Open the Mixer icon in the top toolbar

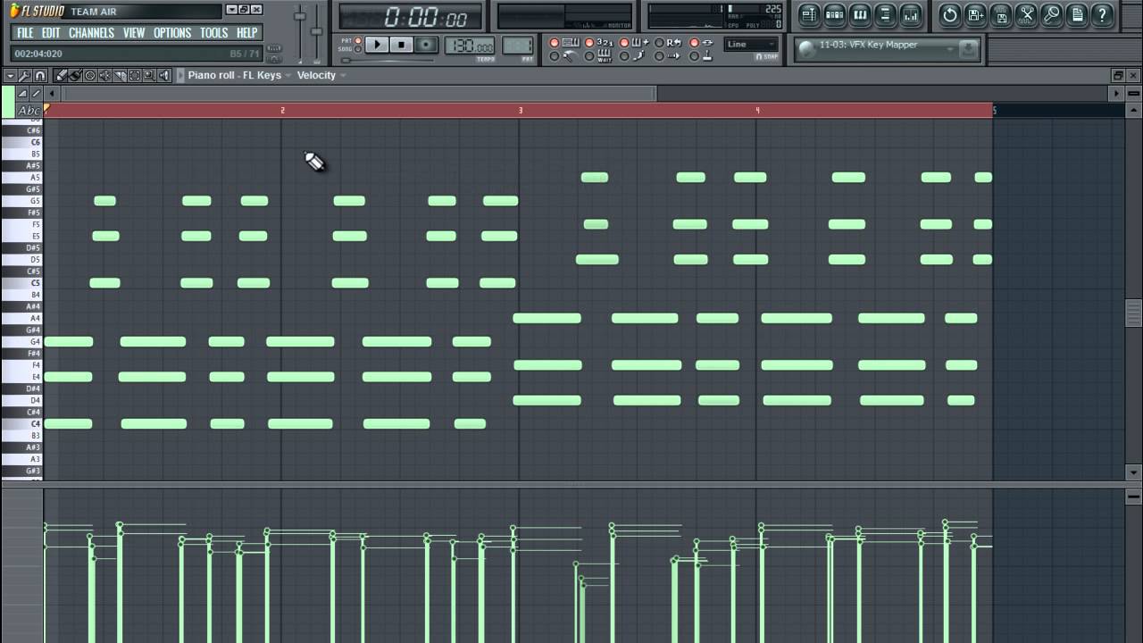click(x=909, y=15)
